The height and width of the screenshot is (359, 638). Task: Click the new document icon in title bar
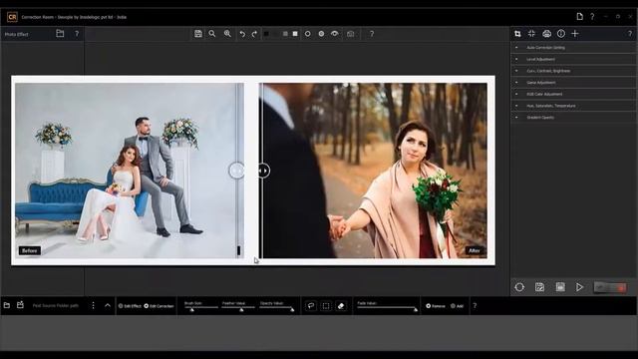click(x=580, y=17)
